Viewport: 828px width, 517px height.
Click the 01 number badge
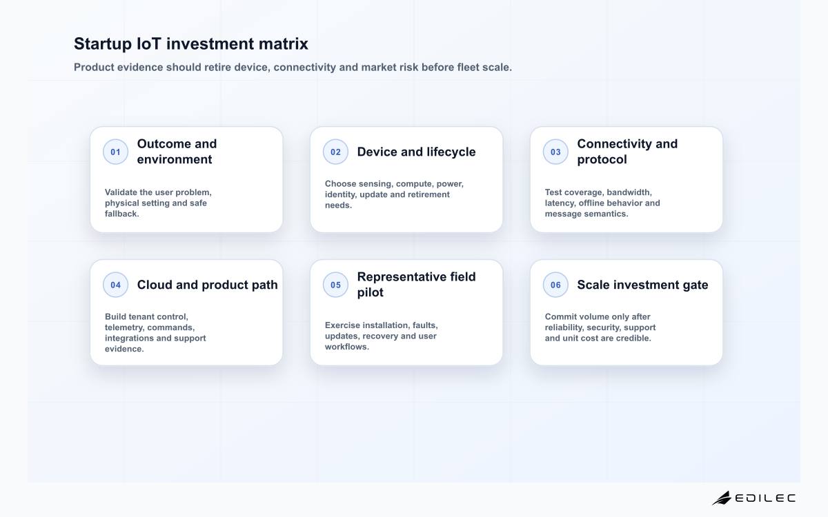click(x=115, y=152)
